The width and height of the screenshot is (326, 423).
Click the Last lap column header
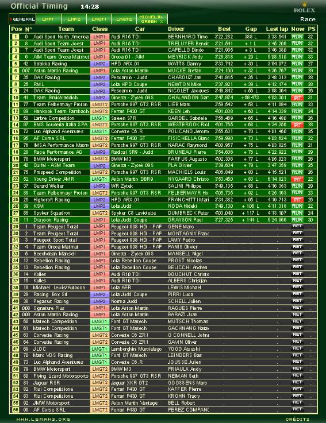coord(277,29)
